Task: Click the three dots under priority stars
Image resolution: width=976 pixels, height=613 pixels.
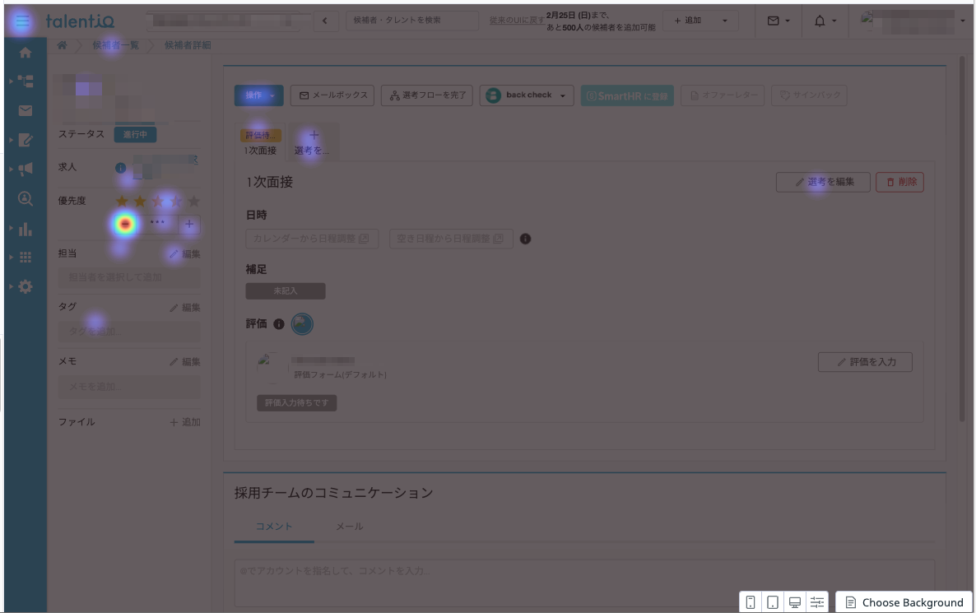Action: (x=157, y=222)
